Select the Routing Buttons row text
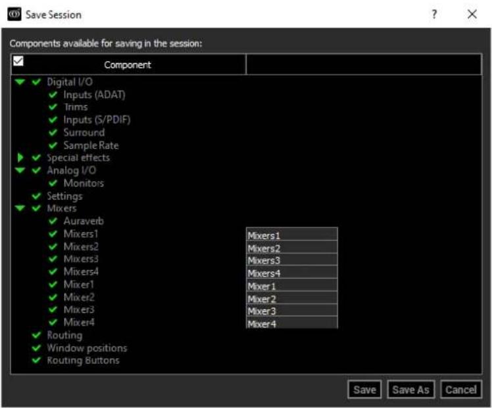 click(83, 361)
